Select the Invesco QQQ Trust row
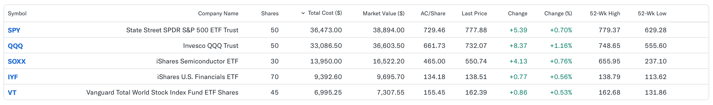This screenshot has width=713, height=105. (356, 46)
